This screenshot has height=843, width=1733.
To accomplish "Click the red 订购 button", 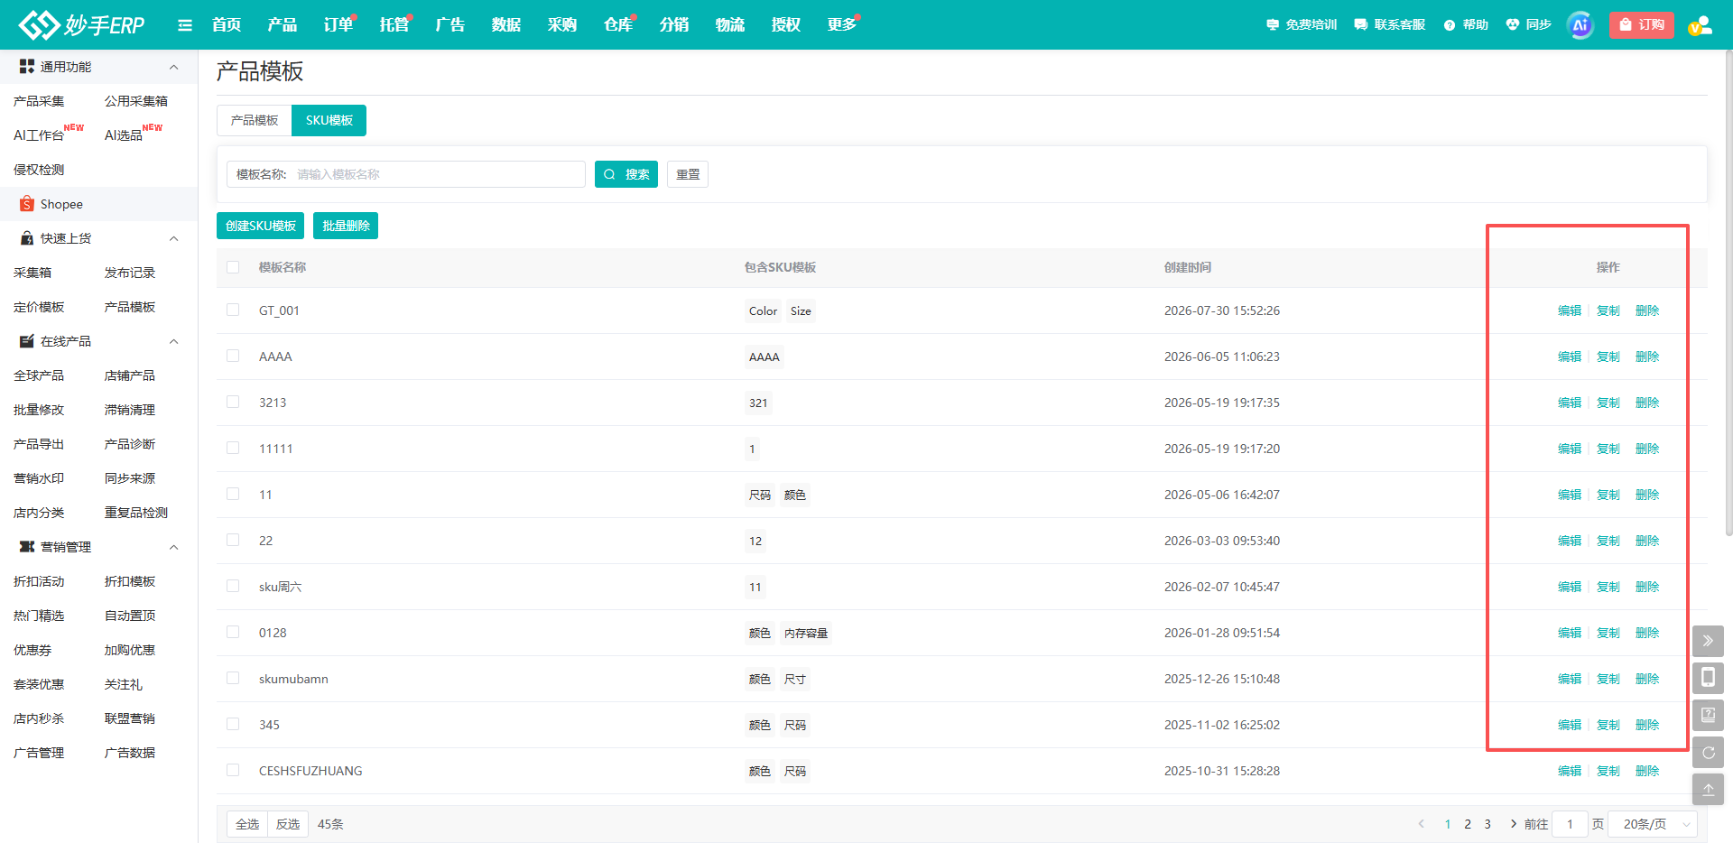I will tap(1642, 25).
